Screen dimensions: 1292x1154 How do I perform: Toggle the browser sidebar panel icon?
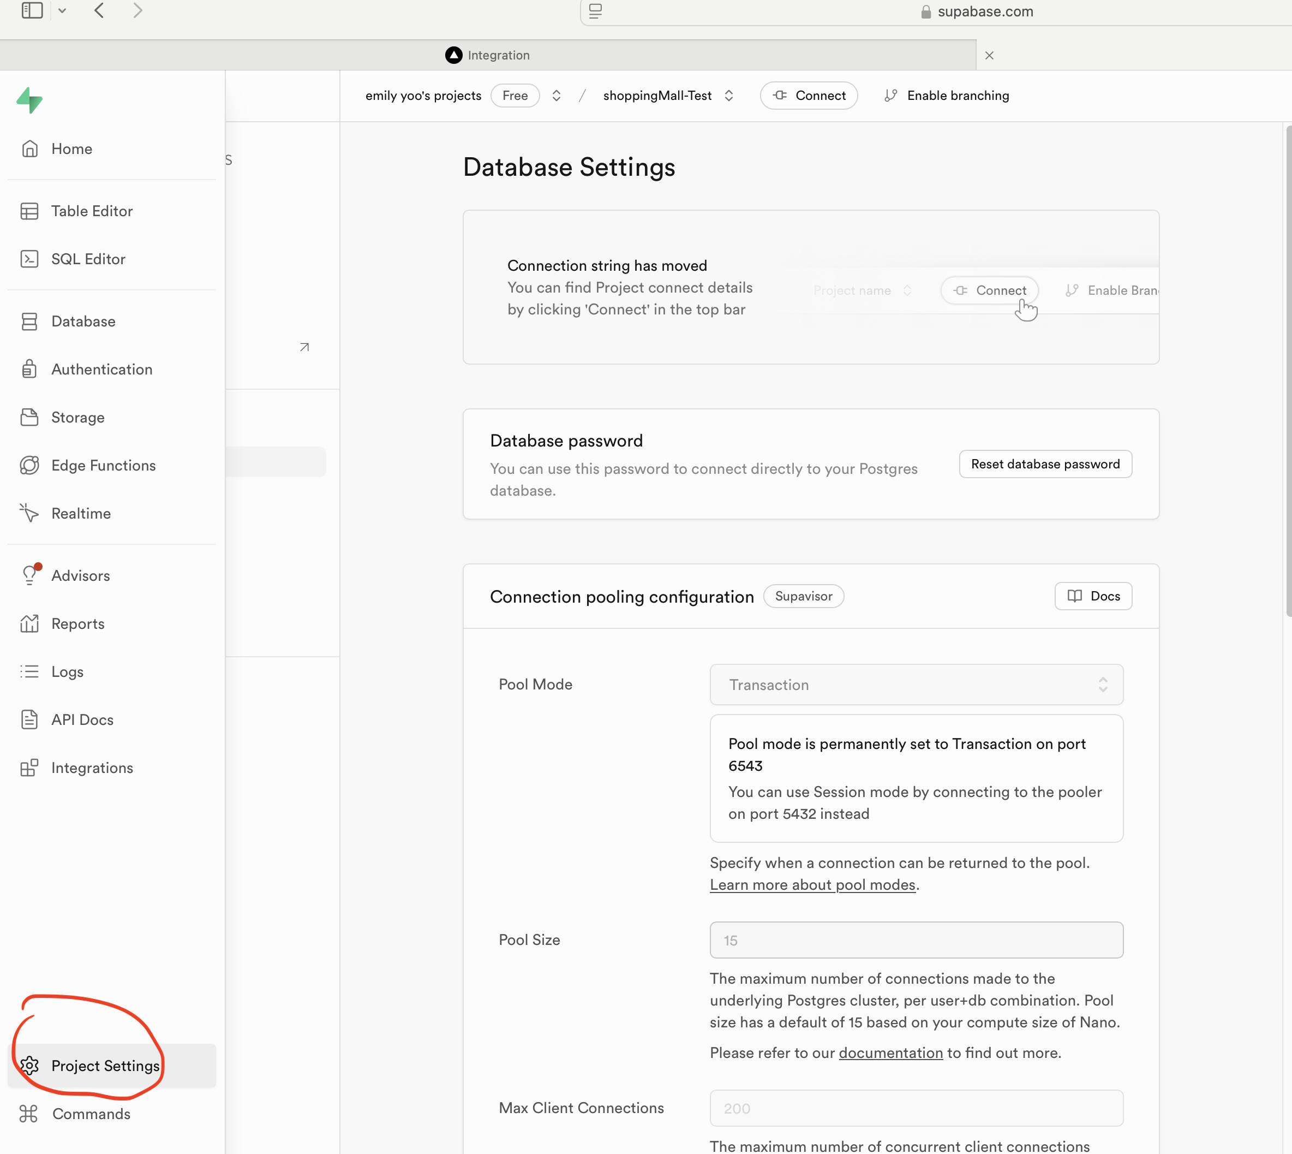coord(32,11)
